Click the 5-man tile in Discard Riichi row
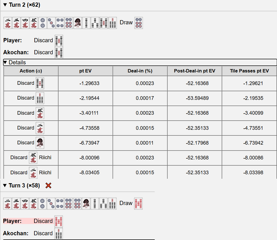Viewport: 277px width, 240px height. coord(33,158)
